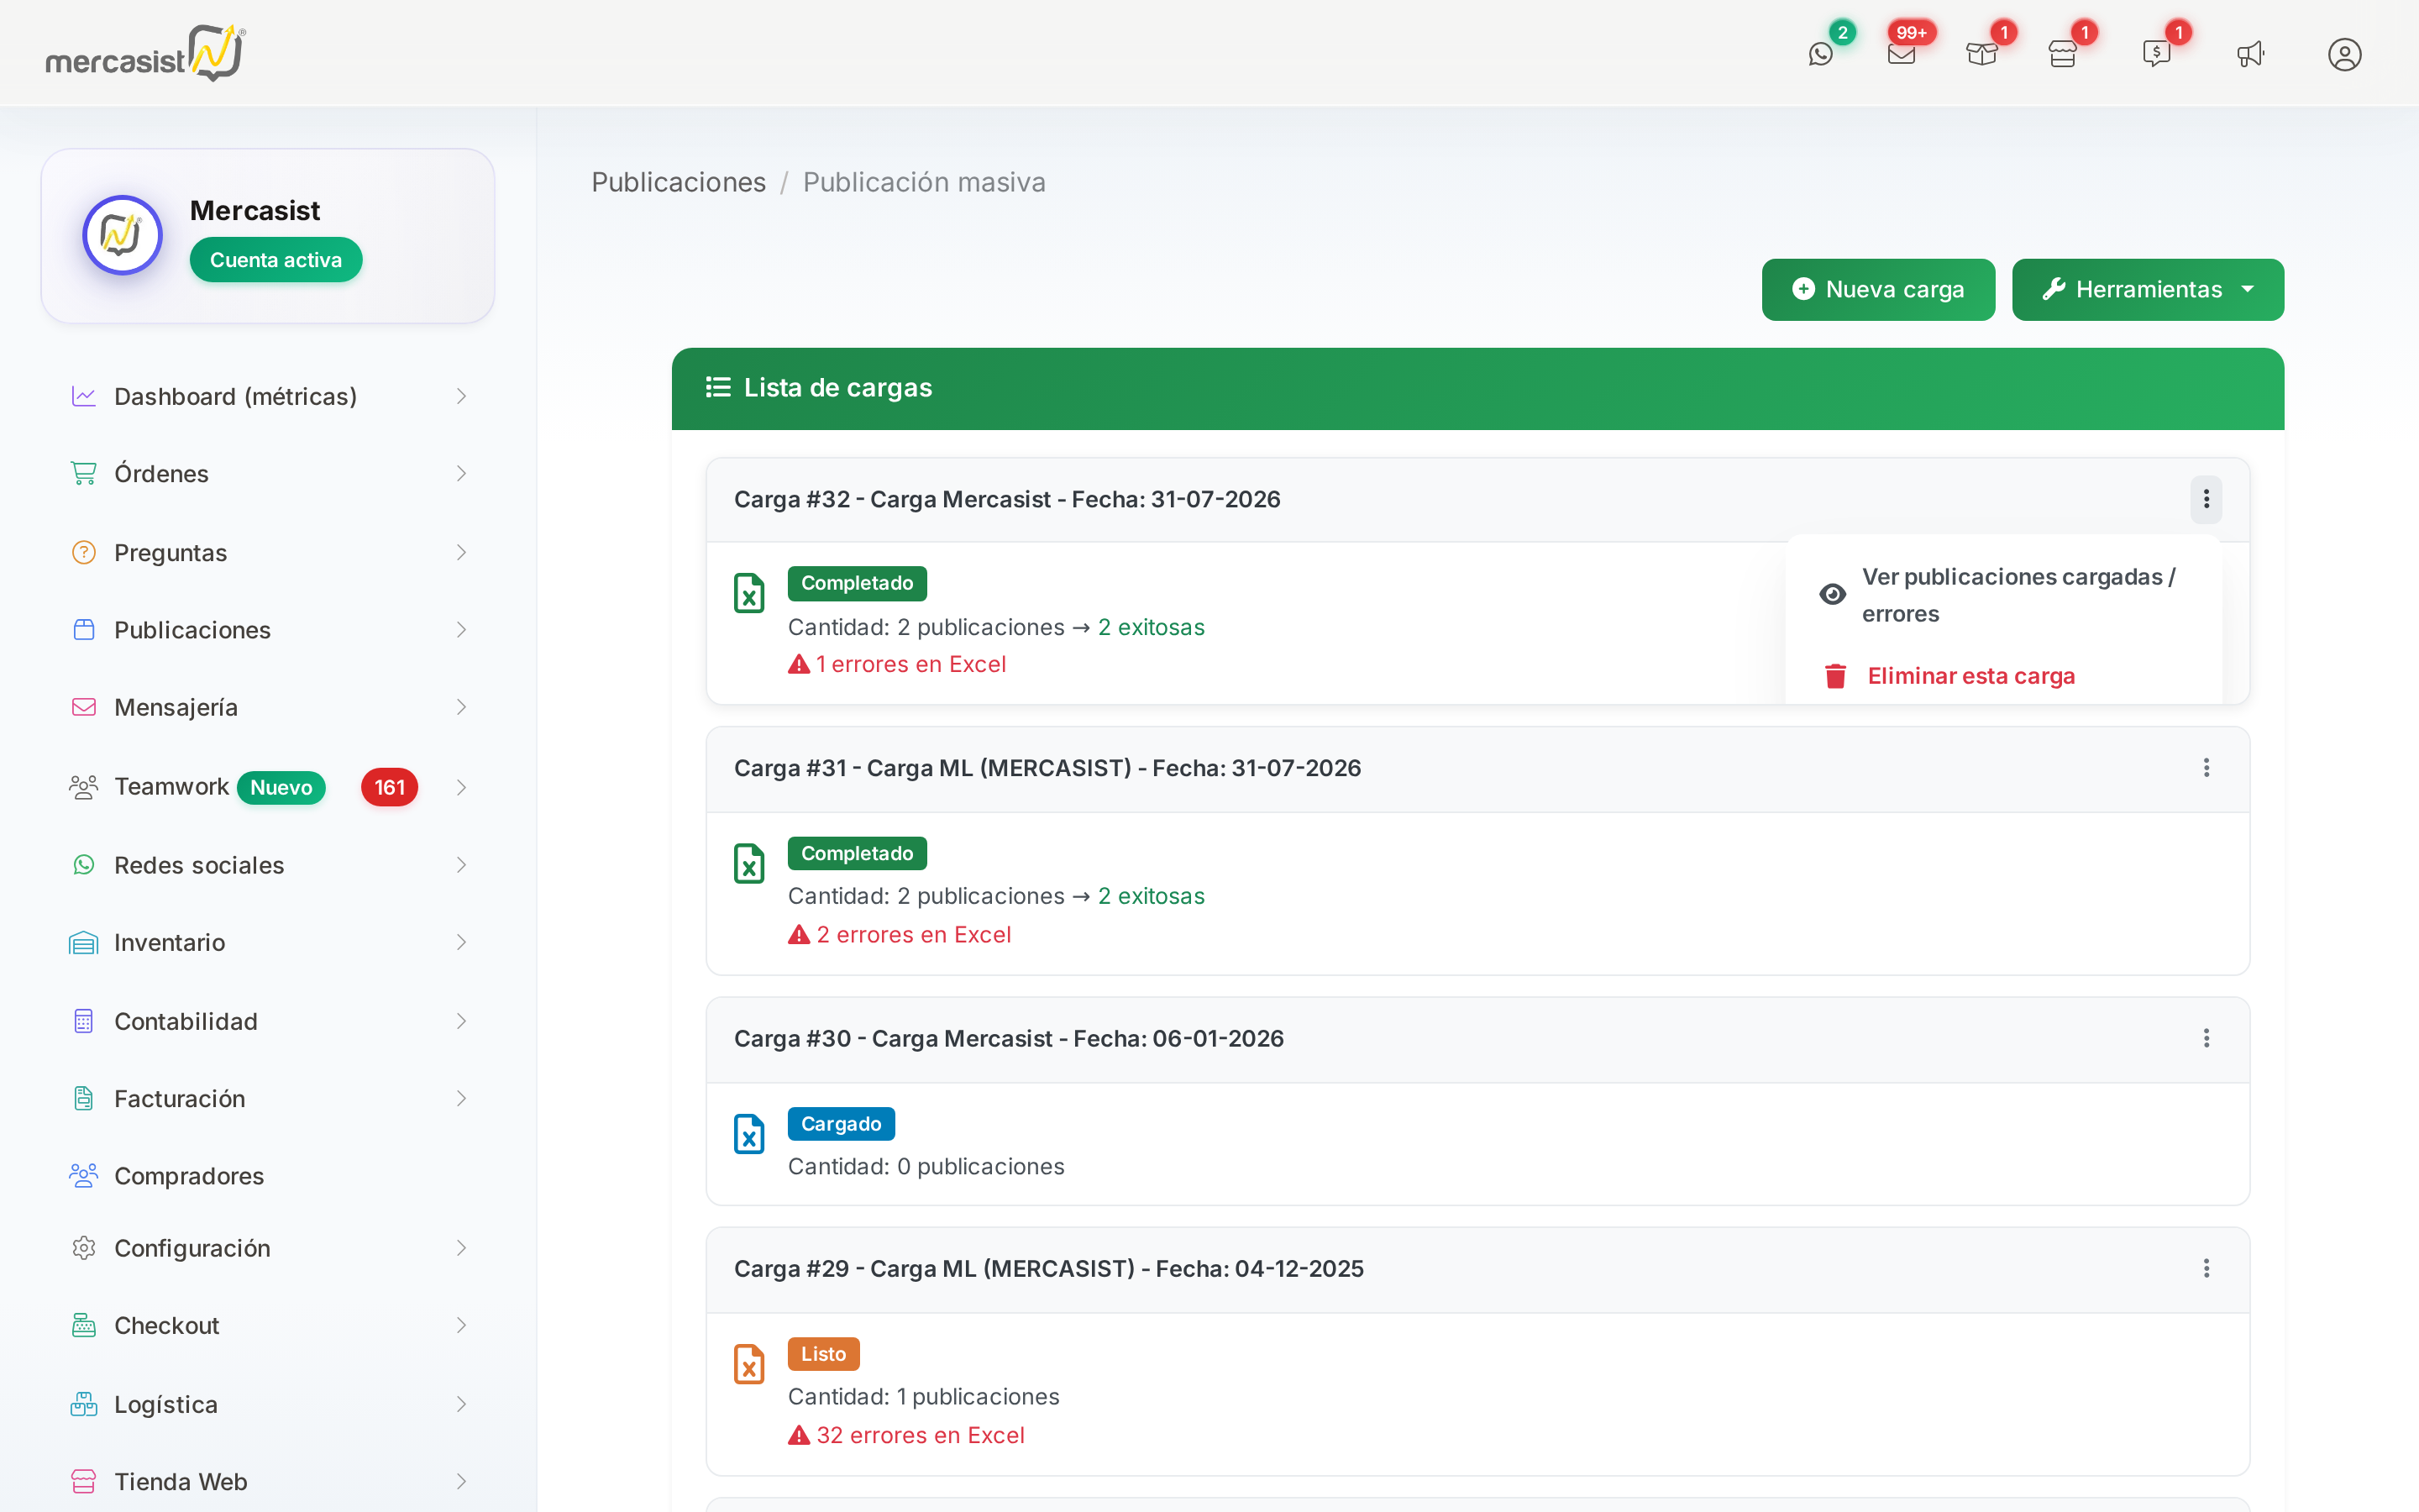Expand the Teamwork menu chevron
The height and width of the screenshot is (1512, 2419).
point(461,787)
